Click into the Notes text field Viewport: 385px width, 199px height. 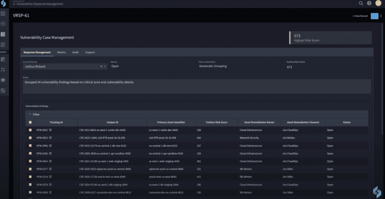(x=197, y=86)
